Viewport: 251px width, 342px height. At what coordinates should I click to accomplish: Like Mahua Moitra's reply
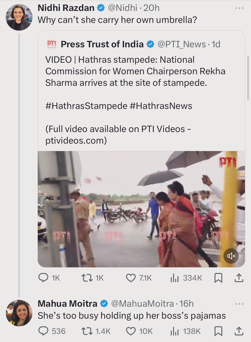[131, 331]
